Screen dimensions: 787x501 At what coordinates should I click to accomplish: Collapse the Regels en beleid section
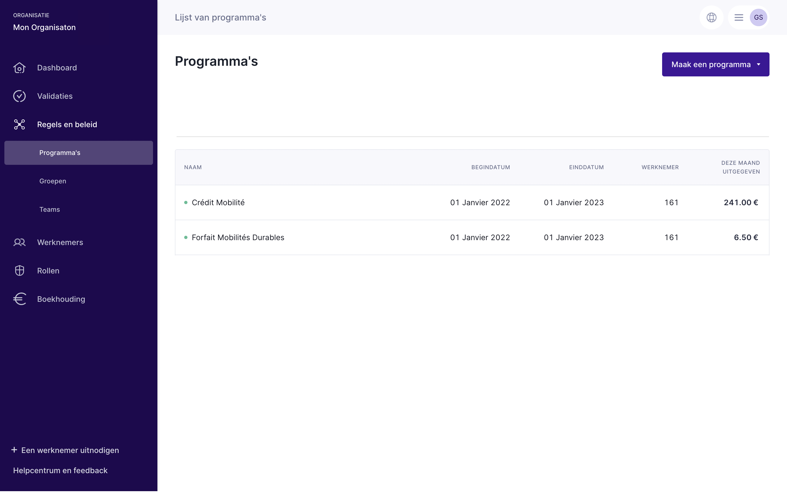coord(67,124)
